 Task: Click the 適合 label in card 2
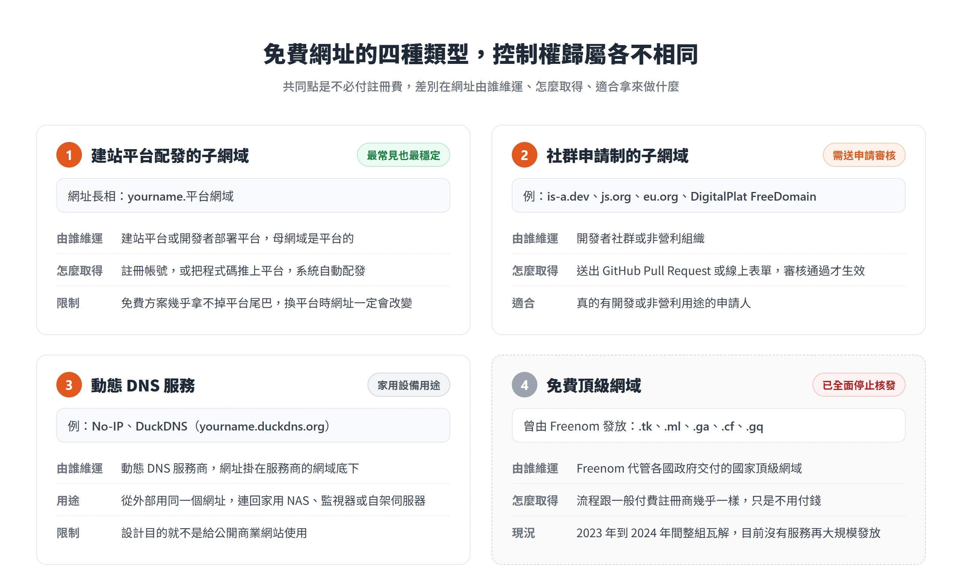(x=523, y=303)
